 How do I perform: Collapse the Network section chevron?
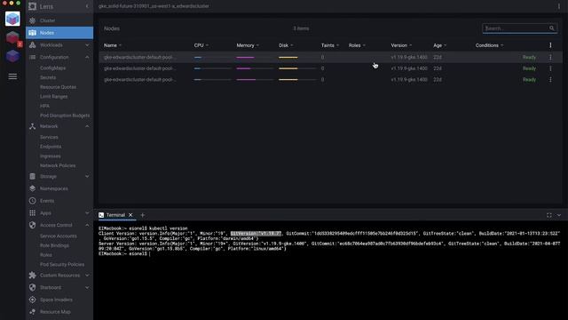click(x=87, y=126)
